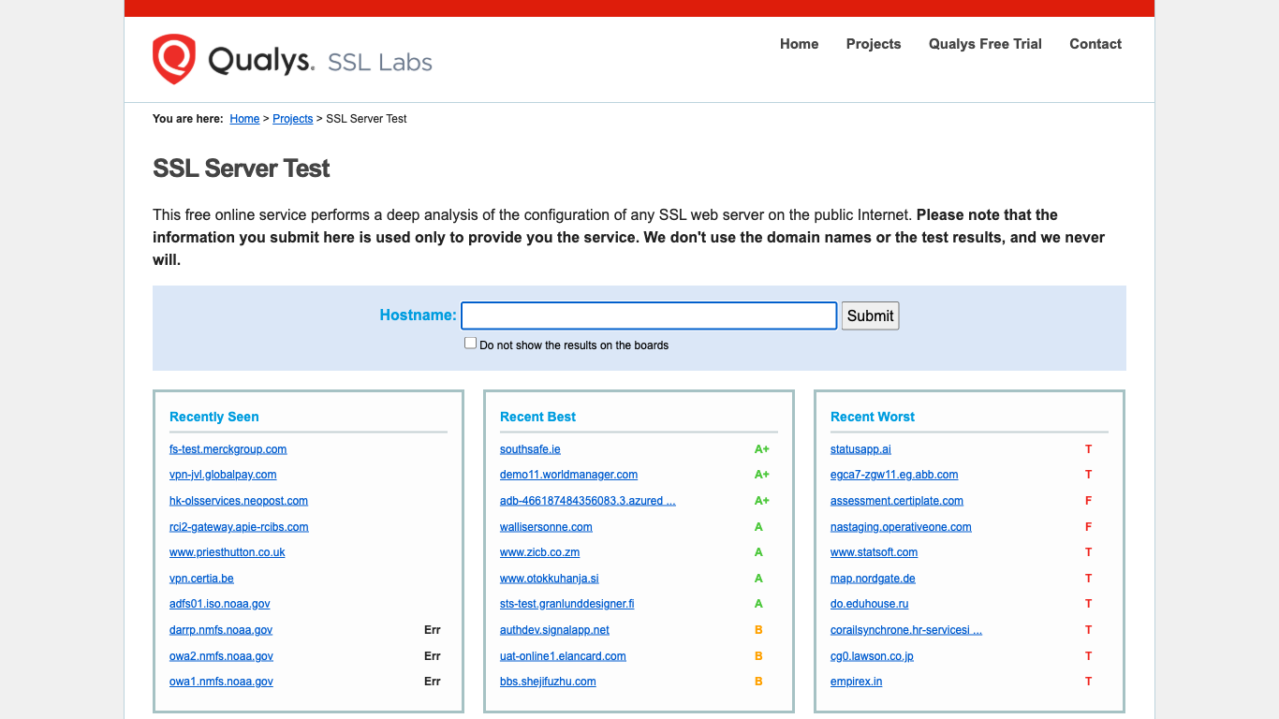Click the Qualys SSL Labs logo
This screenshot has width=1279, height=719.
click(x=292, y=60)
